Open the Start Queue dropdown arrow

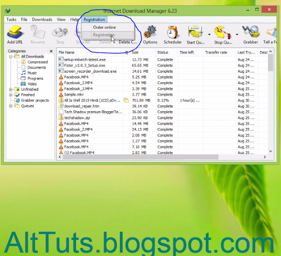[x=209, y=34]
